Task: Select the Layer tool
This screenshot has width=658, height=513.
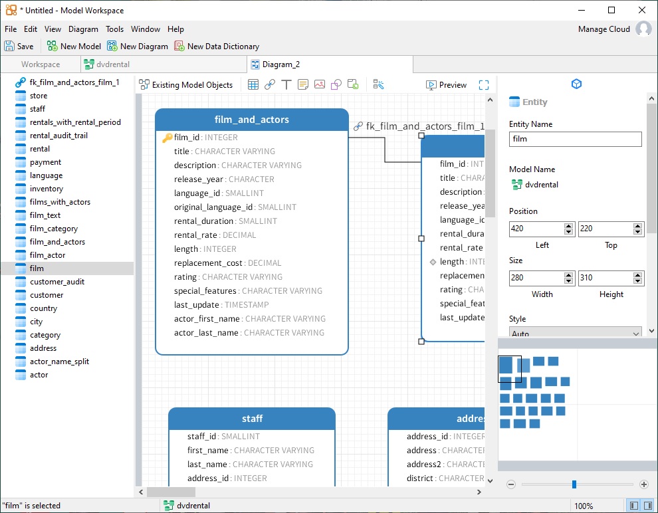Action: tap(353, 85)
